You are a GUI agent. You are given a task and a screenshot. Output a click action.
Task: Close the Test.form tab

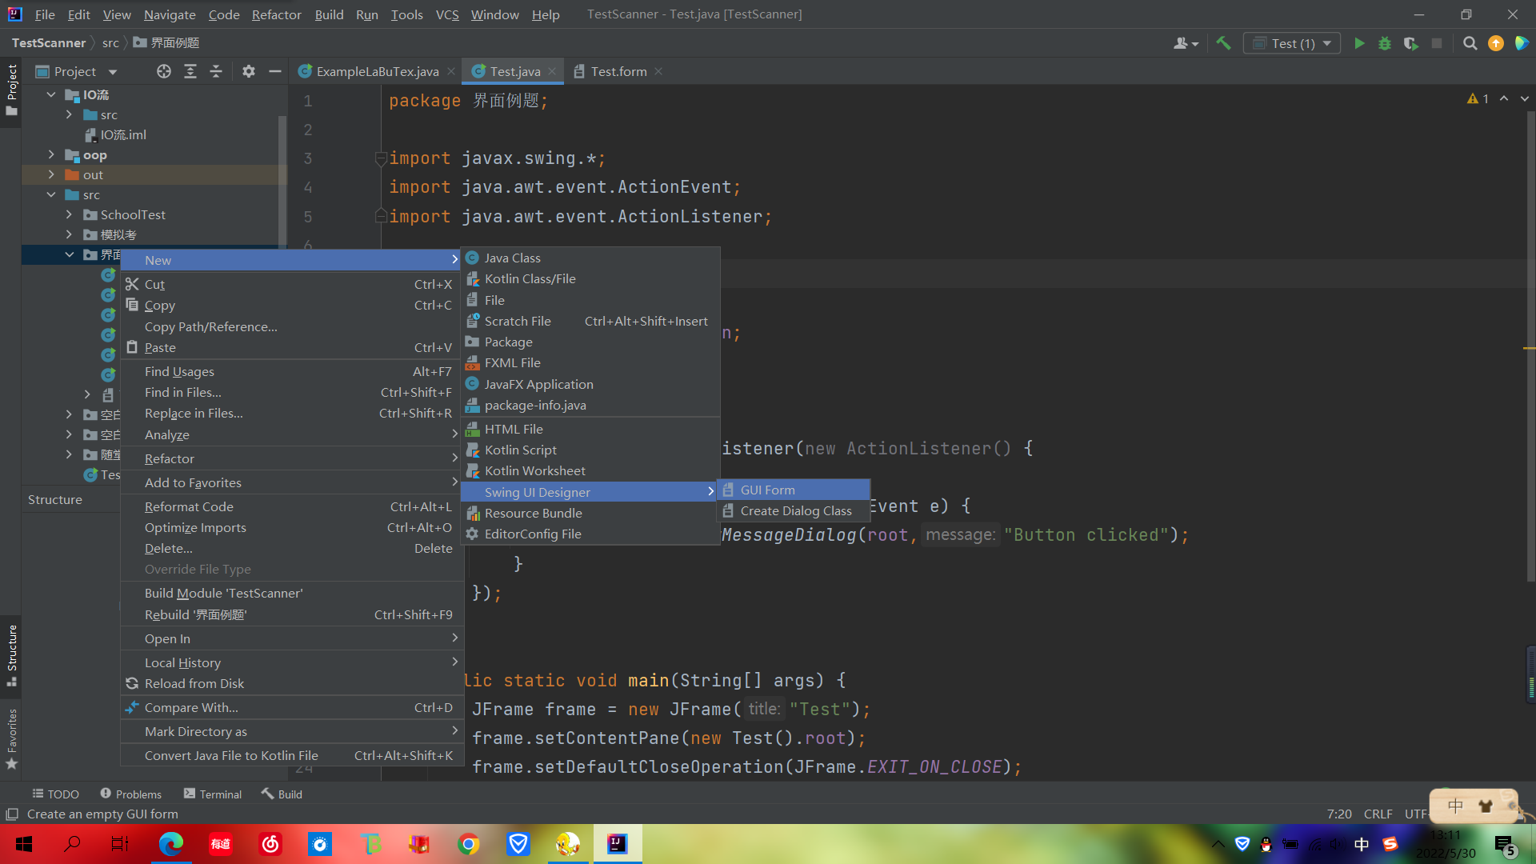[x=658, y=71]
